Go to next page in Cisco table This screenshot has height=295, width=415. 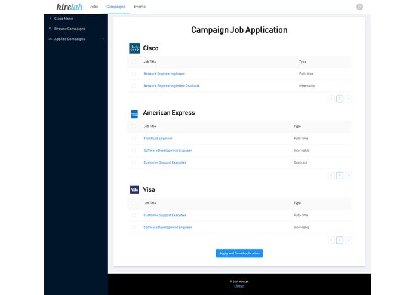(348, 99)
